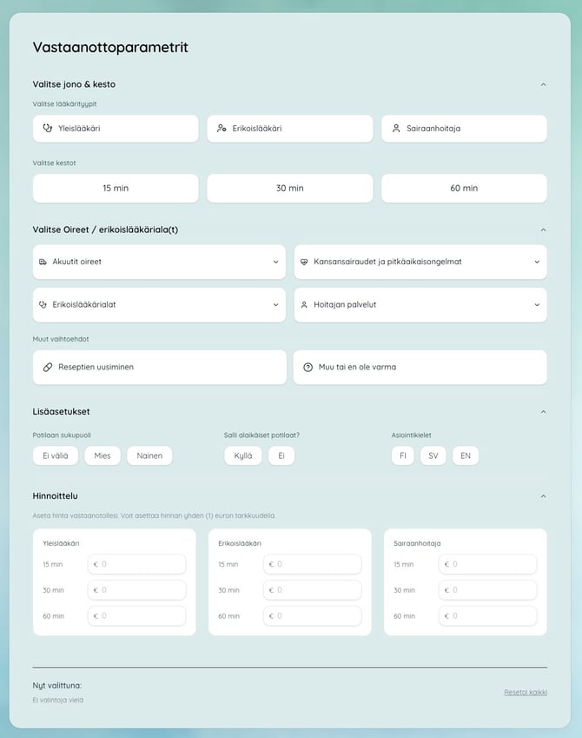Click the question mark icon on Muu tai en ole varma
The width and height of the screenshot is (582, 738).
click(x=308, y=367)
